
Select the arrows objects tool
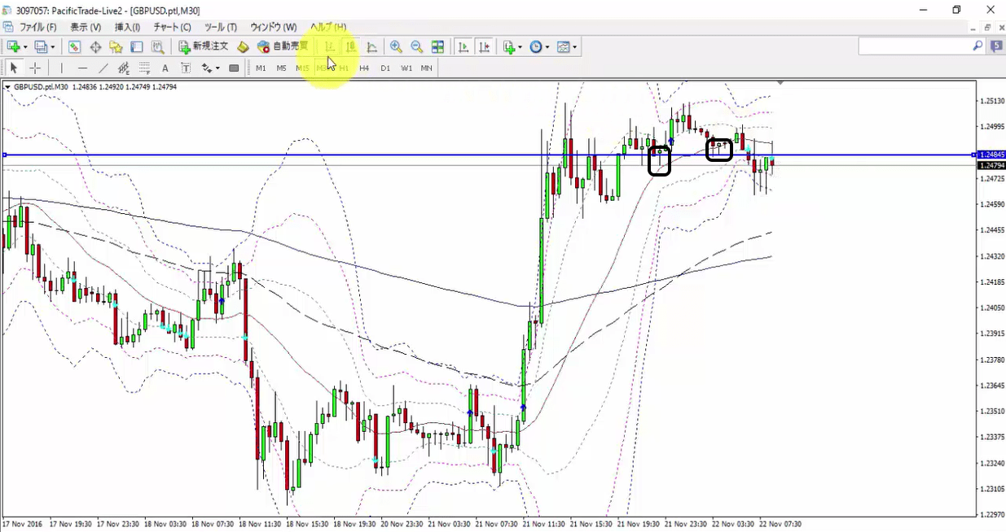pyautogui.click(x=206, y=68)
